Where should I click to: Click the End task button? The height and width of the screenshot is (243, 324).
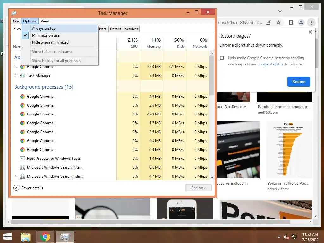coord(198,188)
